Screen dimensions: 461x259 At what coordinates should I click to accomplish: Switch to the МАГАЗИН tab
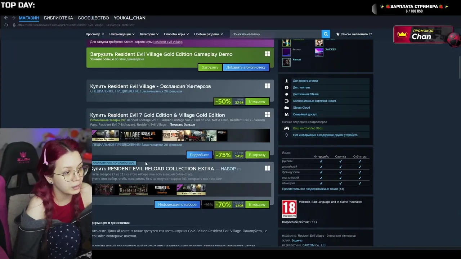29,18
